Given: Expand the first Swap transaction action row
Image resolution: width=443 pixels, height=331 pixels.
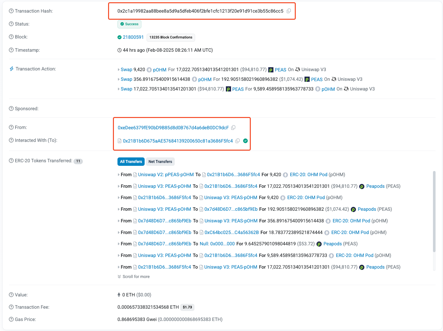Looking at the screenshot, I should click(x=119, y=69).
